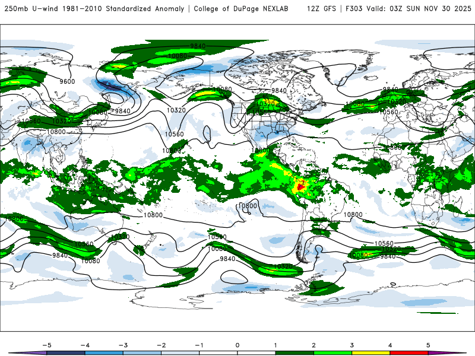Click the '-3' colorbar tick label
Image resolution: width=475 pixels, height=356 pixels.
coord(123,345)
